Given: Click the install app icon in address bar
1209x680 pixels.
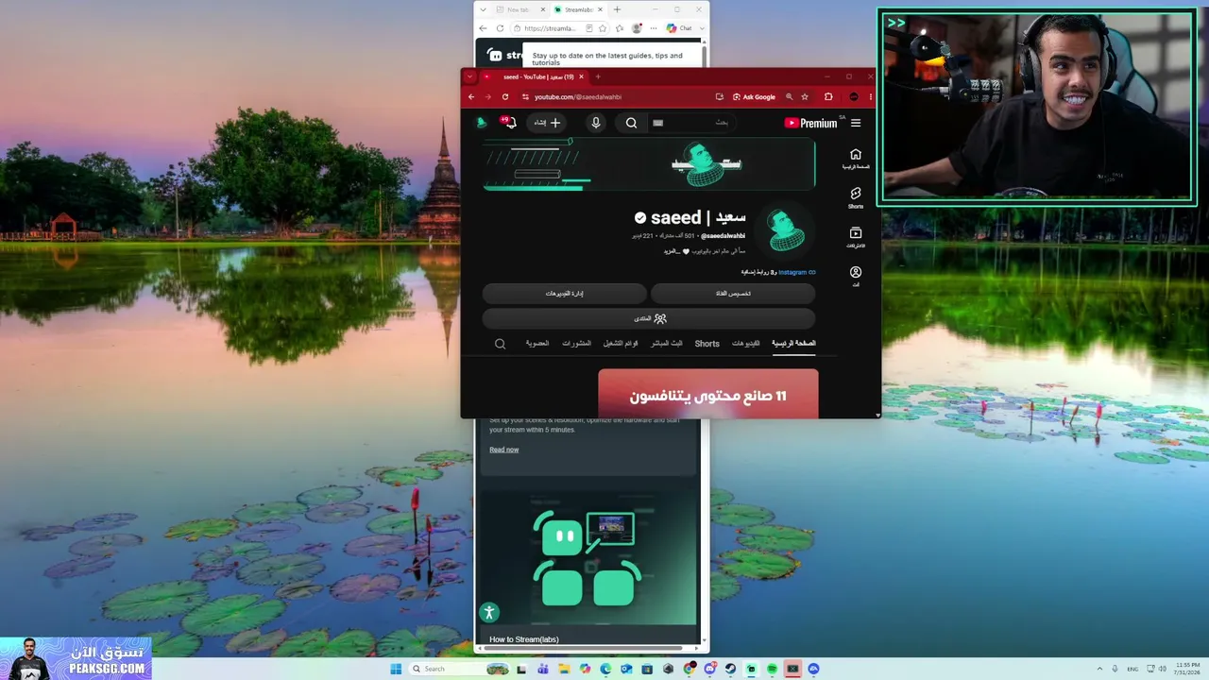Looking at the screenshot, I should pos(720,96).
